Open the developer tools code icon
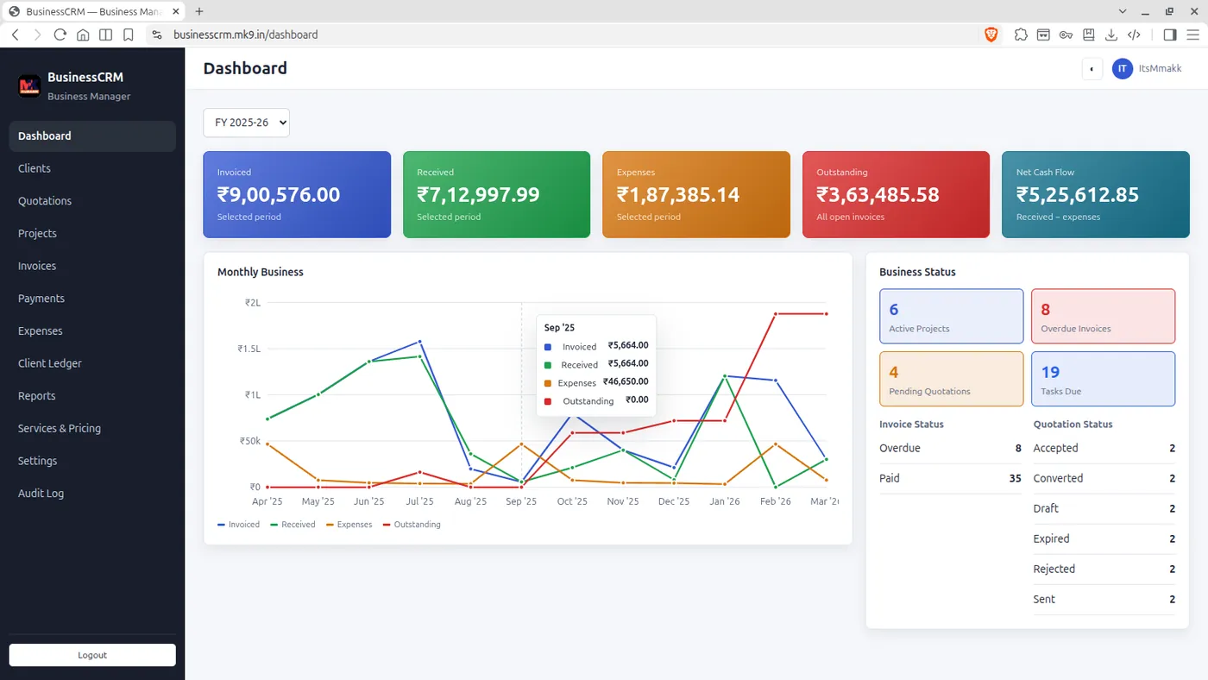Viewport: 1208px width, 680px height. (1135, 35)
